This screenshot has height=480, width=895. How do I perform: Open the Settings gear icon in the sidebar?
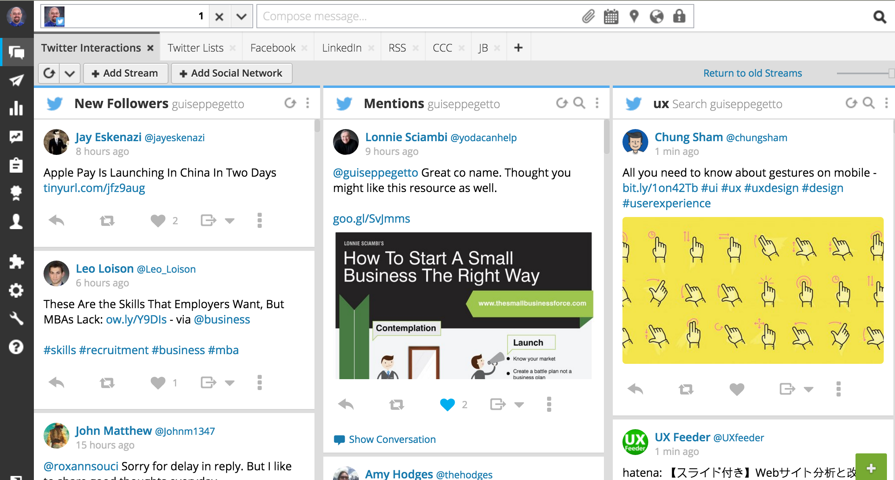click(x=17, y=290)
